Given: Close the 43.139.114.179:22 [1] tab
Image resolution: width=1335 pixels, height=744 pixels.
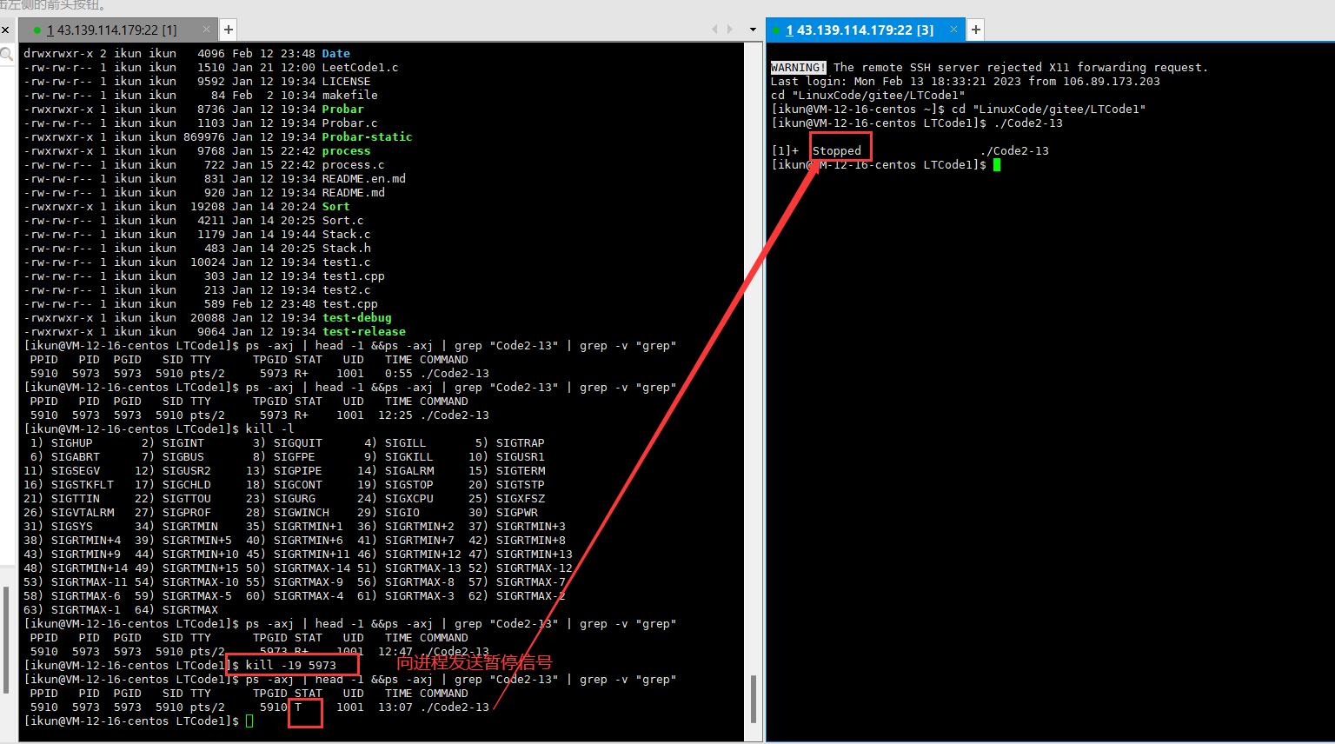Looking at the screenshot, I should [206, 30].
